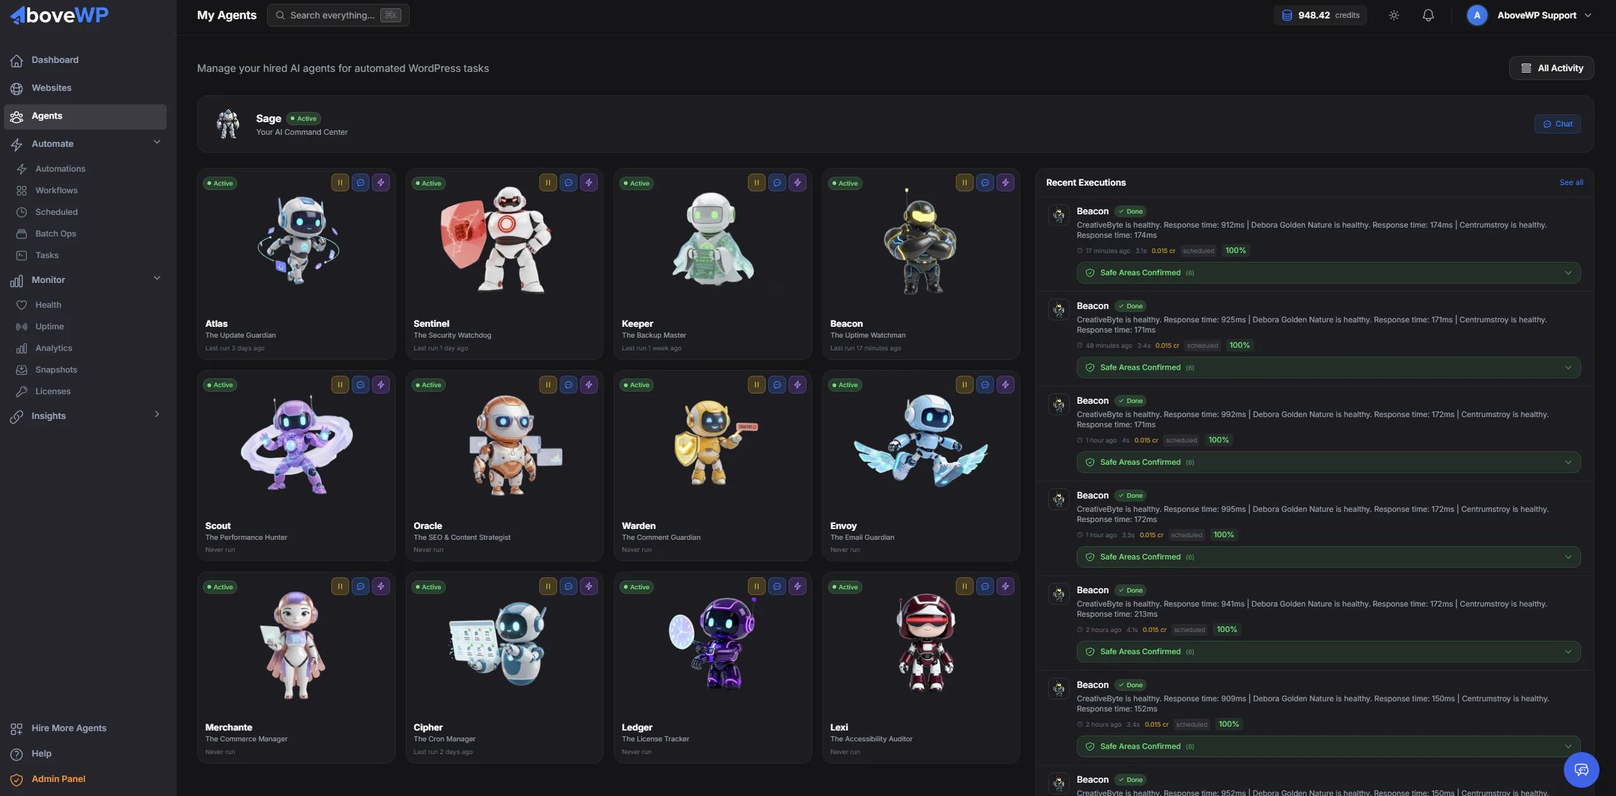
Task: Expand Safe Areas Confirmed for 3.4s 2 hours ago run
Action: pos(1329,746)
